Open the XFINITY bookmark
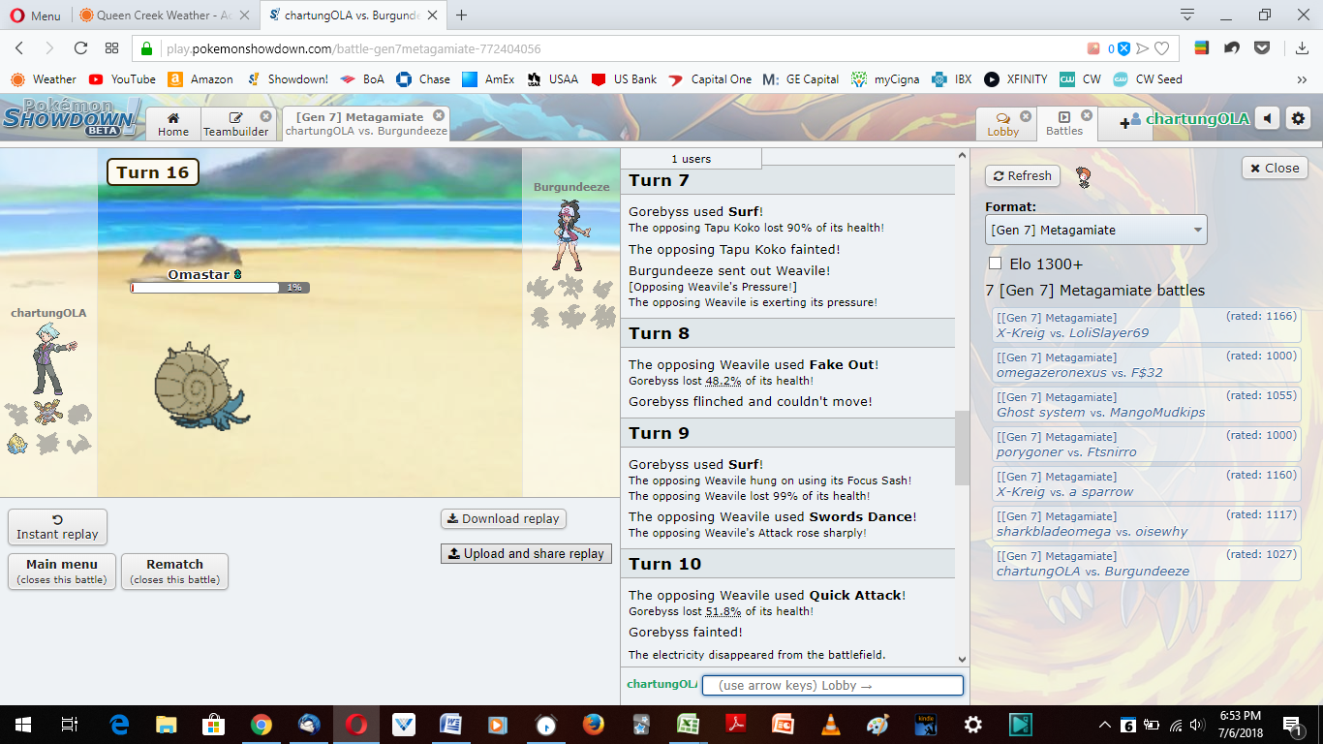 [x=1015, y=79]
